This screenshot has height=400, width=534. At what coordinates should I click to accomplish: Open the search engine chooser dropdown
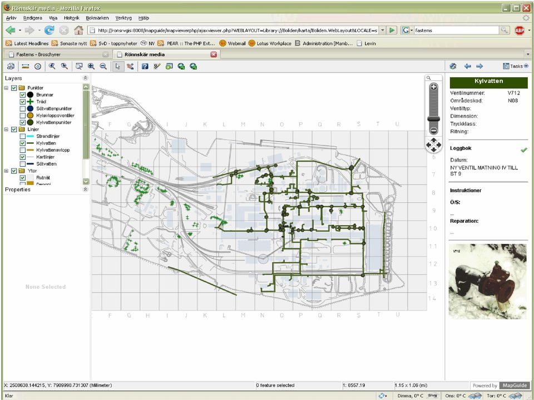(x=407, y=30)
